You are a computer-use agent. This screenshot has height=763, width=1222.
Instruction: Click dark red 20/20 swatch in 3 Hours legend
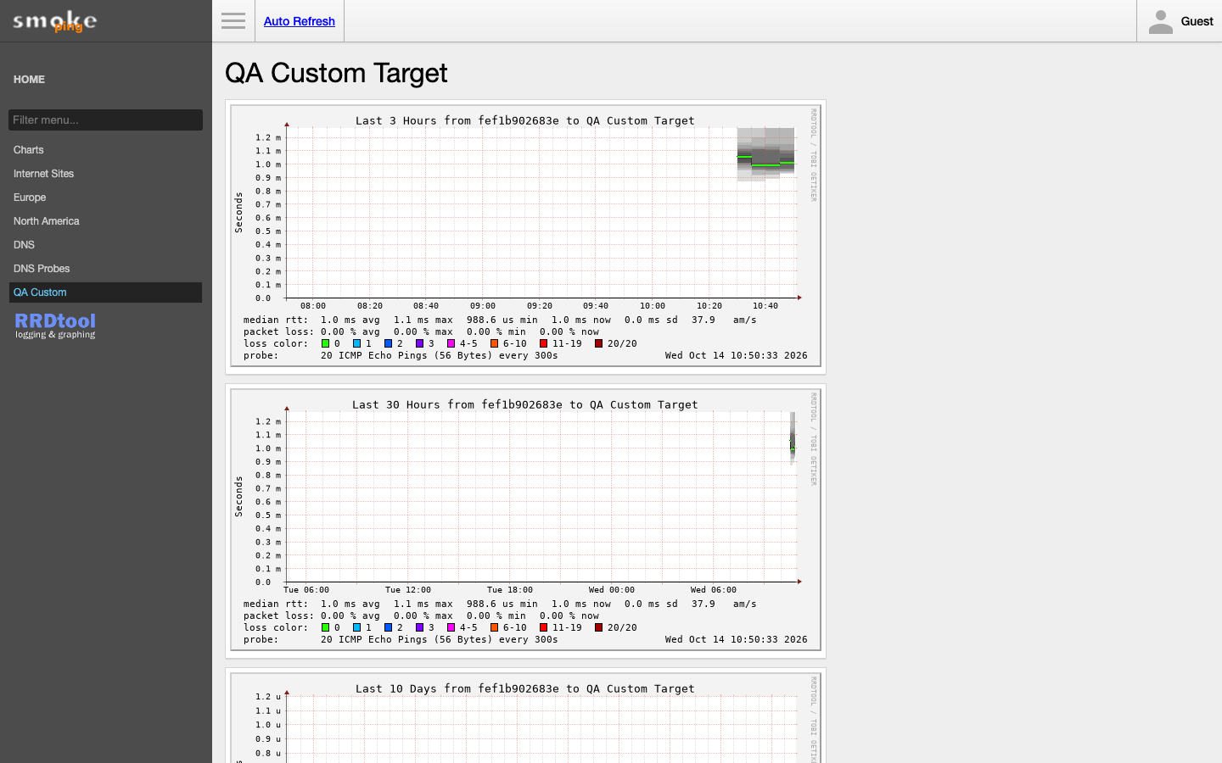pyautogui.click(x=598, y=343)
